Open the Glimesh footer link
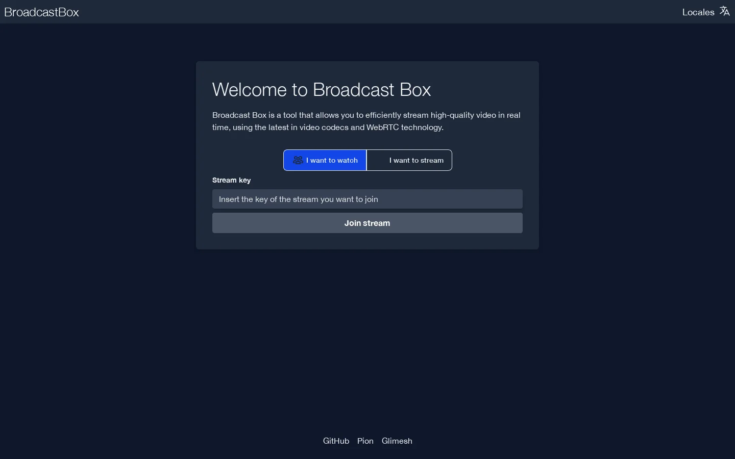 coord(397,441)
